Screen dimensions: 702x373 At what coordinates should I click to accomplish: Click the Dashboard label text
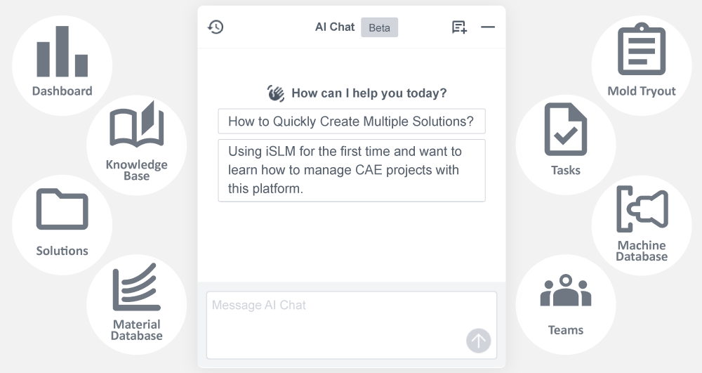click(62, 91)
